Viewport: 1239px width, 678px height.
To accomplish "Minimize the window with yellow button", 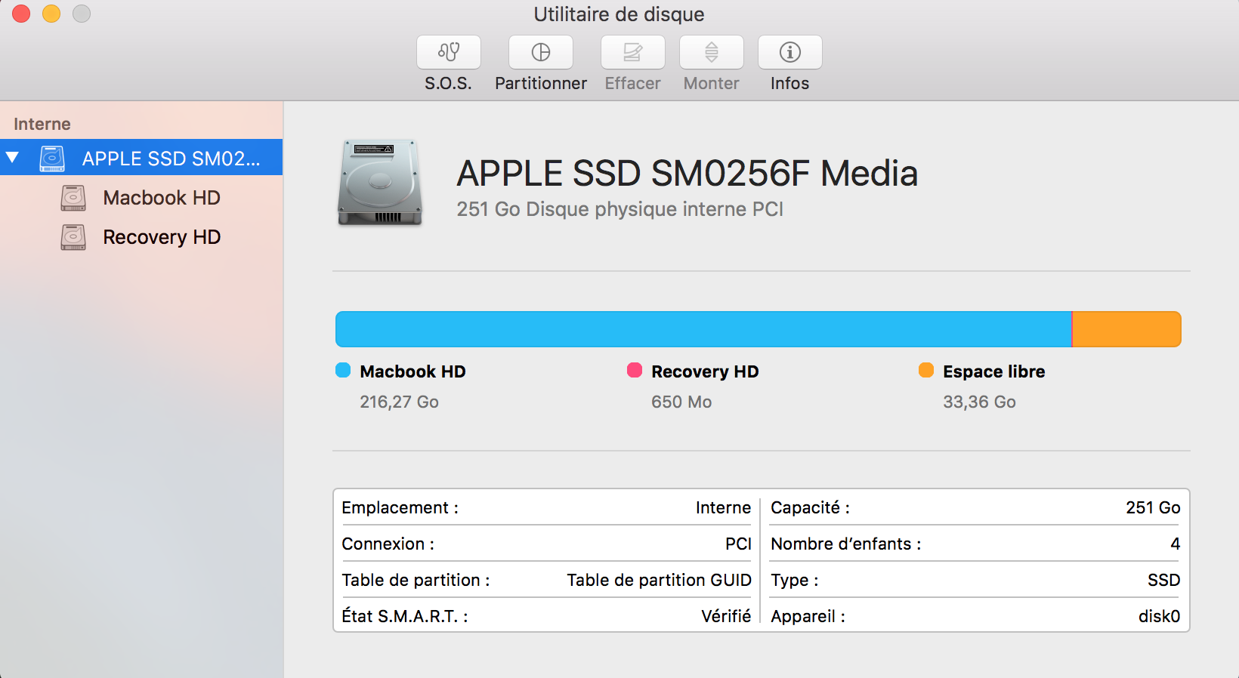I will pos(51,14).
